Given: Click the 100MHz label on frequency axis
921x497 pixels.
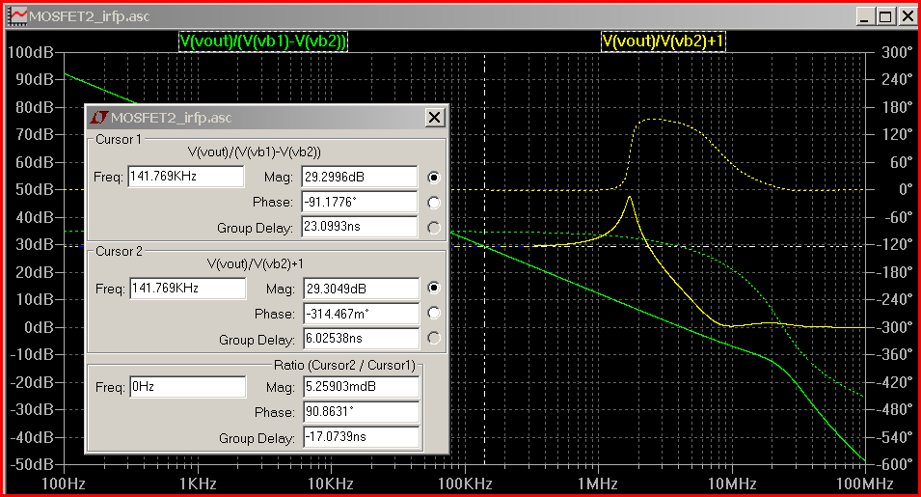Looking at the screenshot, I should click(865, 484).
